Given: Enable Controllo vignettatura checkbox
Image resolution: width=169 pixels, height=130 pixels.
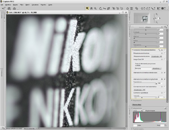Looking at the screenshot, I should (164, 93).
